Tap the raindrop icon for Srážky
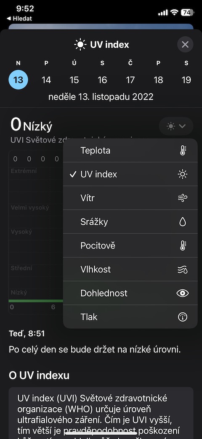Image resolution: width=202 pixels, height=439 pixels. (x=183, y=222)
